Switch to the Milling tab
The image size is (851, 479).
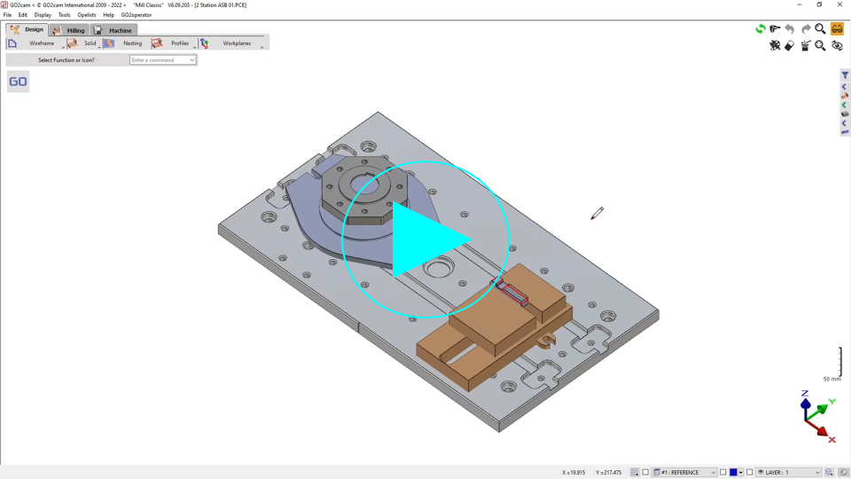pyautogui.click(x=70, y=30)
